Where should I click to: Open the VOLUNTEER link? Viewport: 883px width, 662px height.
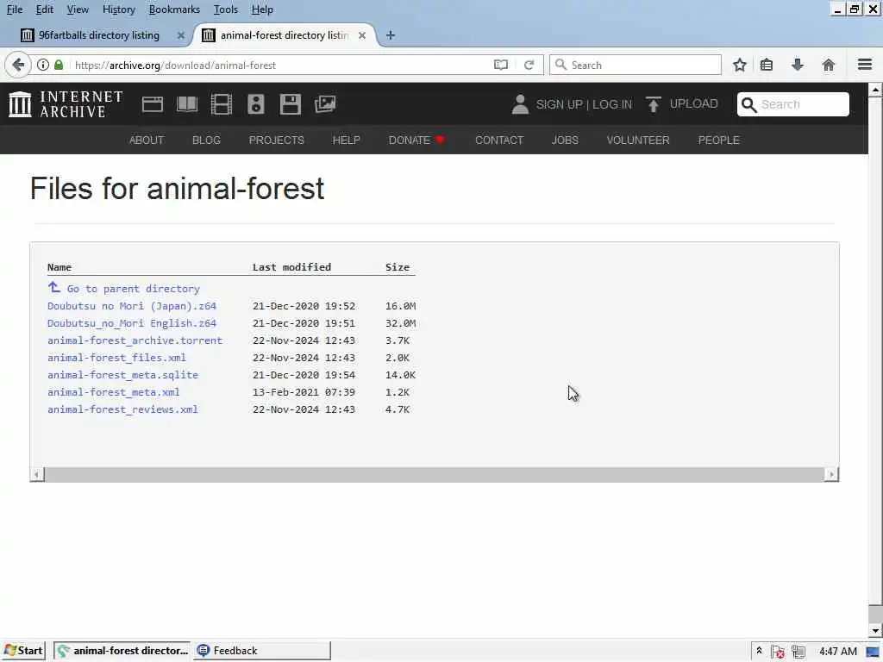[638, 141]
